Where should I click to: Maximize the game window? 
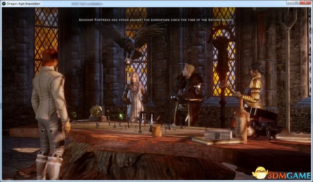pyautogui.click(x=296, y=2)
